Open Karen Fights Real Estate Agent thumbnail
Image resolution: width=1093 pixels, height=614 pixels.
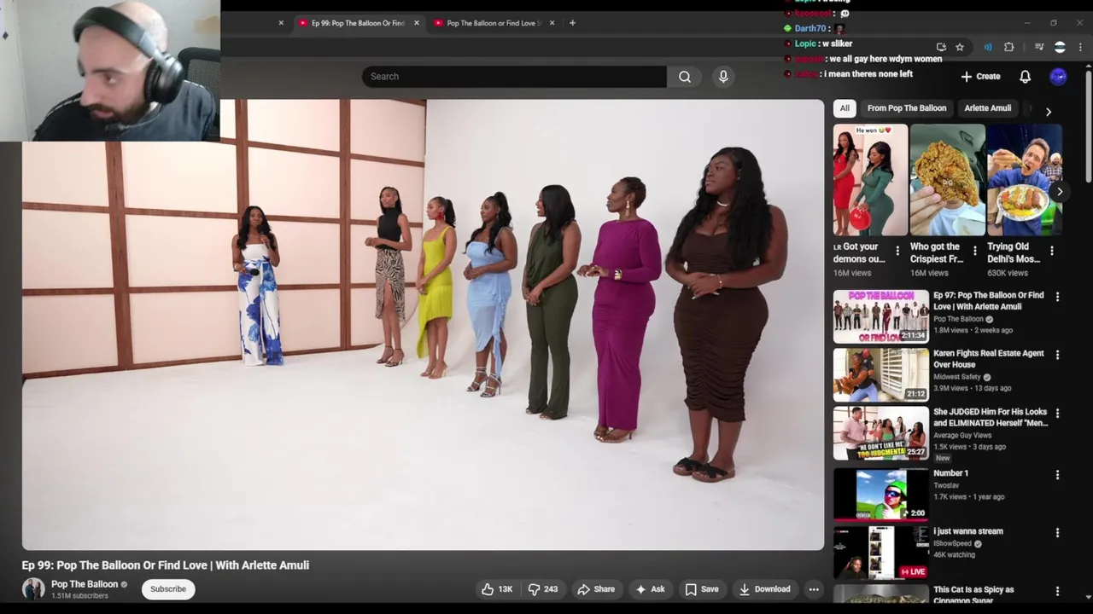click(x=881, y=375)
